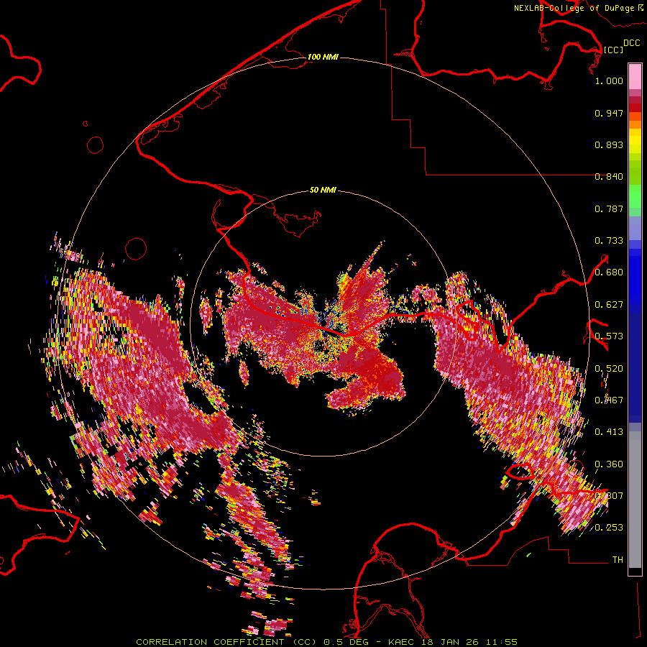Image resolution: width=647 pixels, height=647 pixels.
Task: Click the 0.627 value on the color scale
Action: (609, 305)
